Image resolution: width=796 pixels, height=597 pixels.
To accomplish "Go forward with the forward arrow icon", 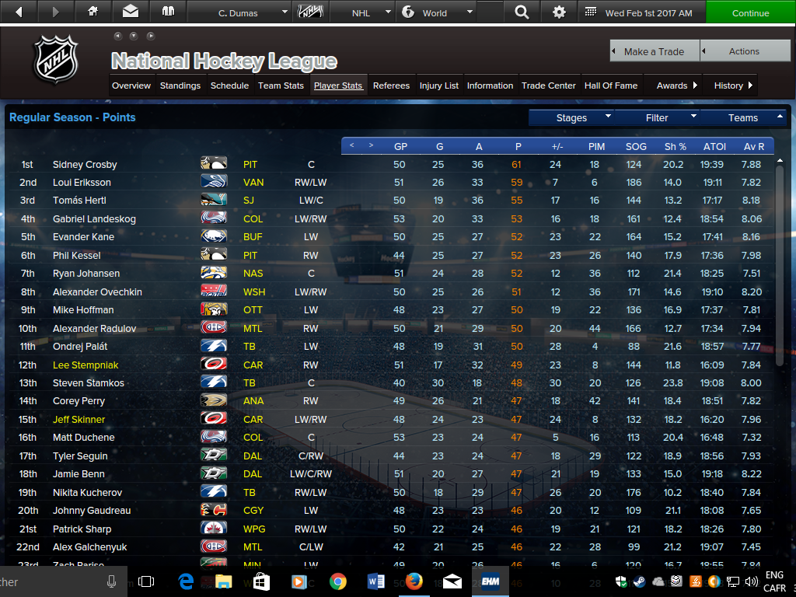I will point(56,12).
